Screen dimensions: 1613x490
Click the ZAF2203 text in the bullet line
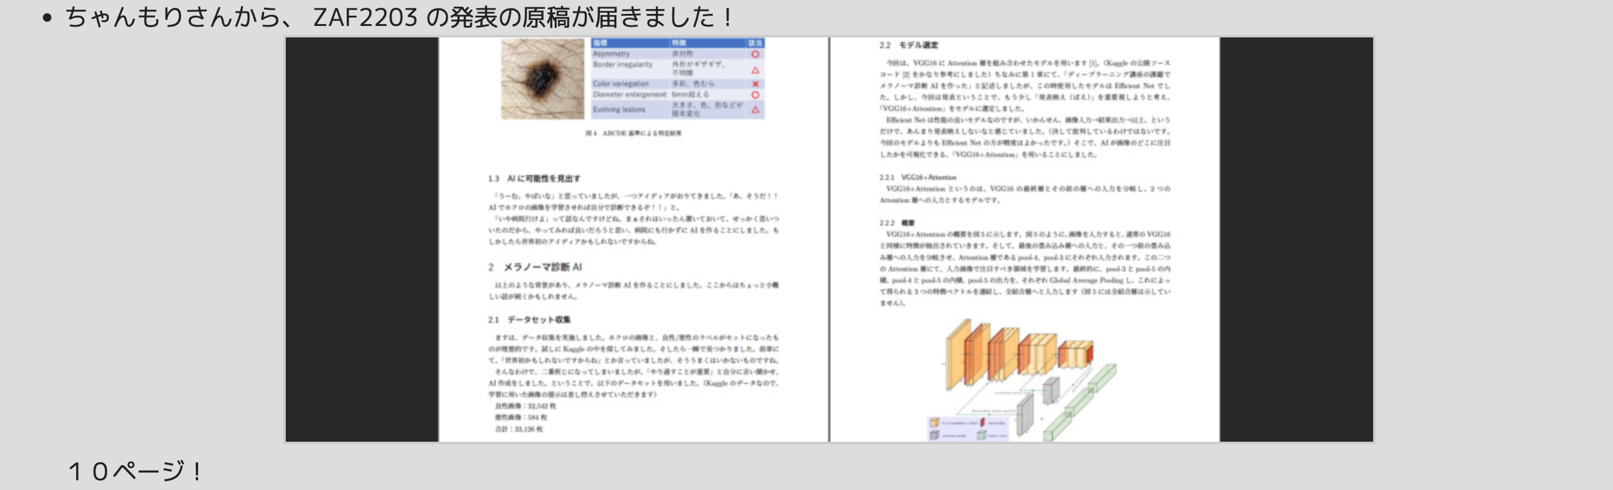point(365,17)
